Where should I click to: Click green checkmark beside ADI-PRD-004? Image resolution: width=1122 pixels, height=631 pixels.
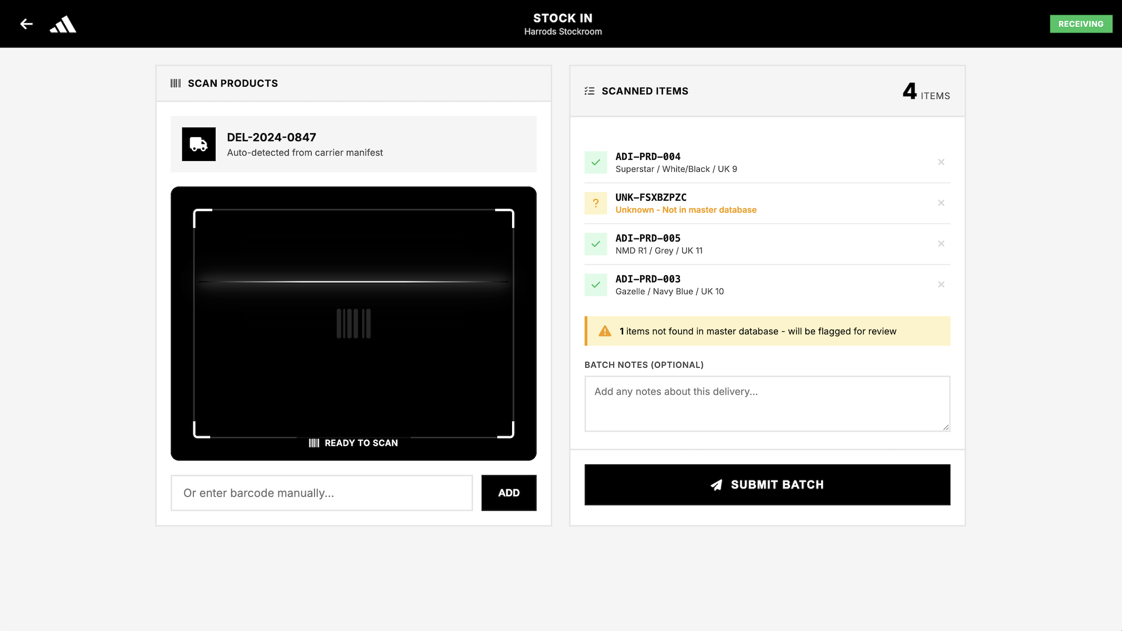click(595, 163)
